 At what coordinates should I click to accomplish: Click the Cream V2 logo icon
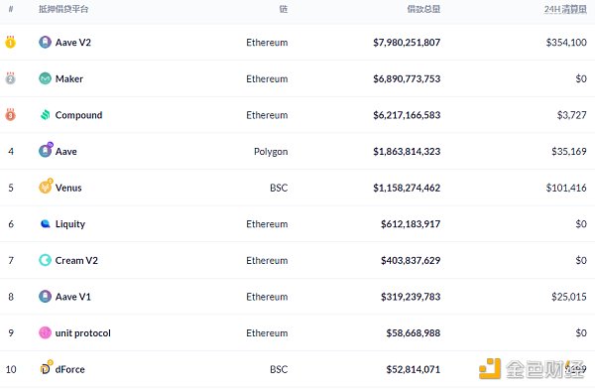46,260
